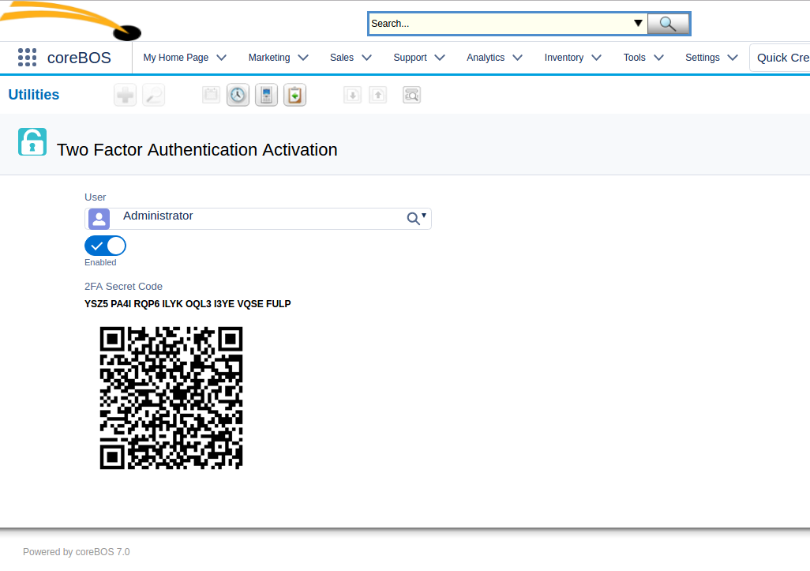Click the calculator icon in Utilities toolbar

266,96
